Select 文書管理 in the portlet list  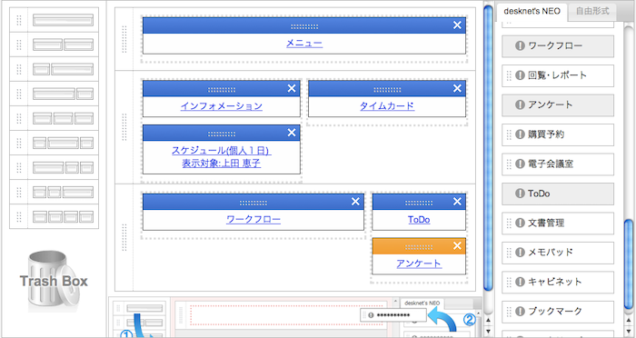click(558, 224)
